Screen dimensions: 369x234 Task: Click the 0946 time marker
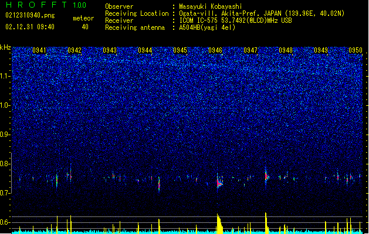coord(215,50)
